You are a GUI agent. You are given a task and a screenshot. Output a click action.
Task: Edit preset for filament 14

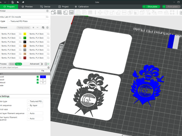[x=48, y=58]
